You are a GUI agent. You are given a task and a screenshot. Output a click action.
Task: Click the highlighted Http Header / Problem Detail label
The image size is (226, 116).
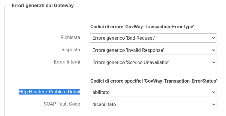[49, 92]
